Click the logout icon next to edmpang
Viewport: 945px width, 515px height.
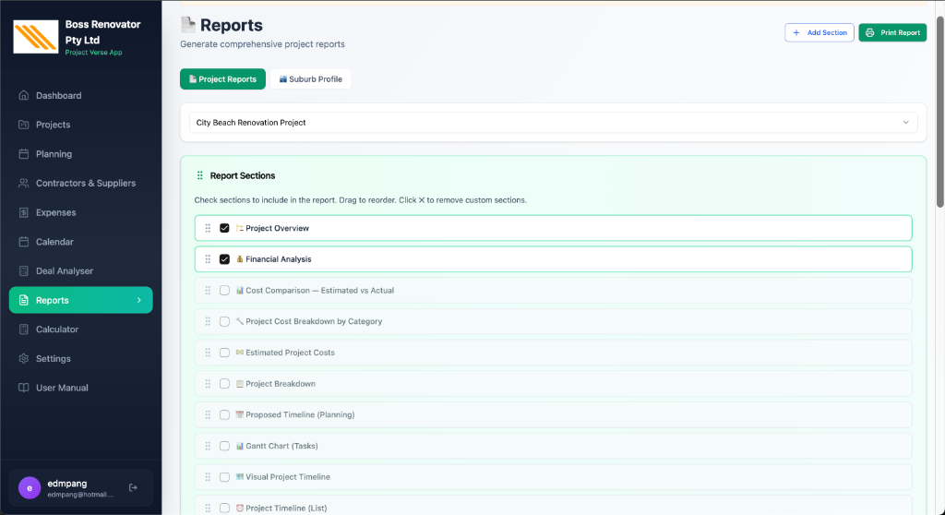[x=133, y=487]
